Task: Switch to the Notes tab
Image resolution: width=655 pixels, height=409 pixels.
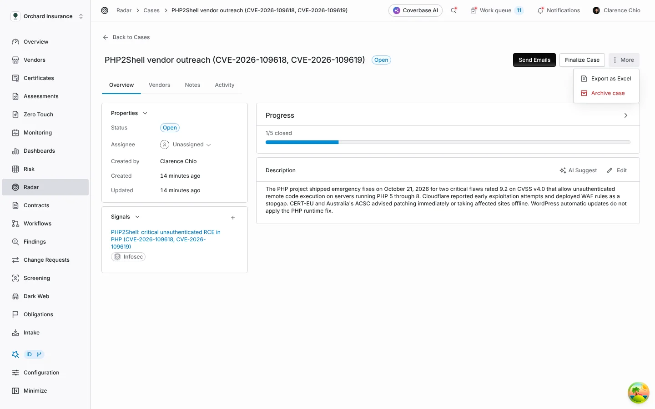Action: pyautogui.click(x=192, y=85)
